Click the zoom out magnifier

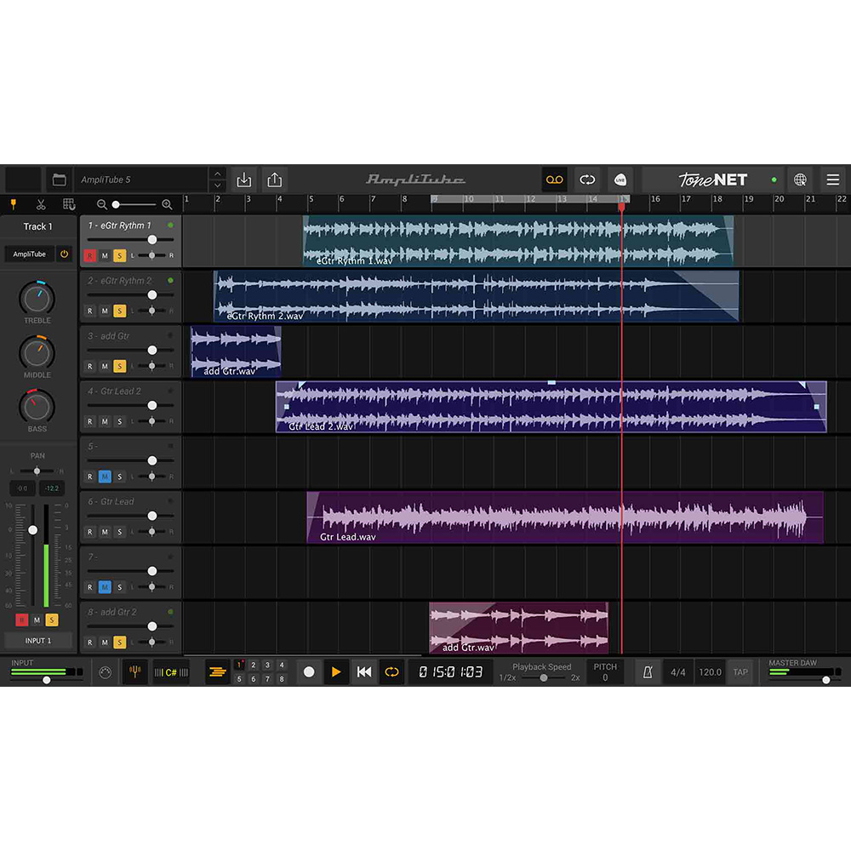[x=101, y=204]
